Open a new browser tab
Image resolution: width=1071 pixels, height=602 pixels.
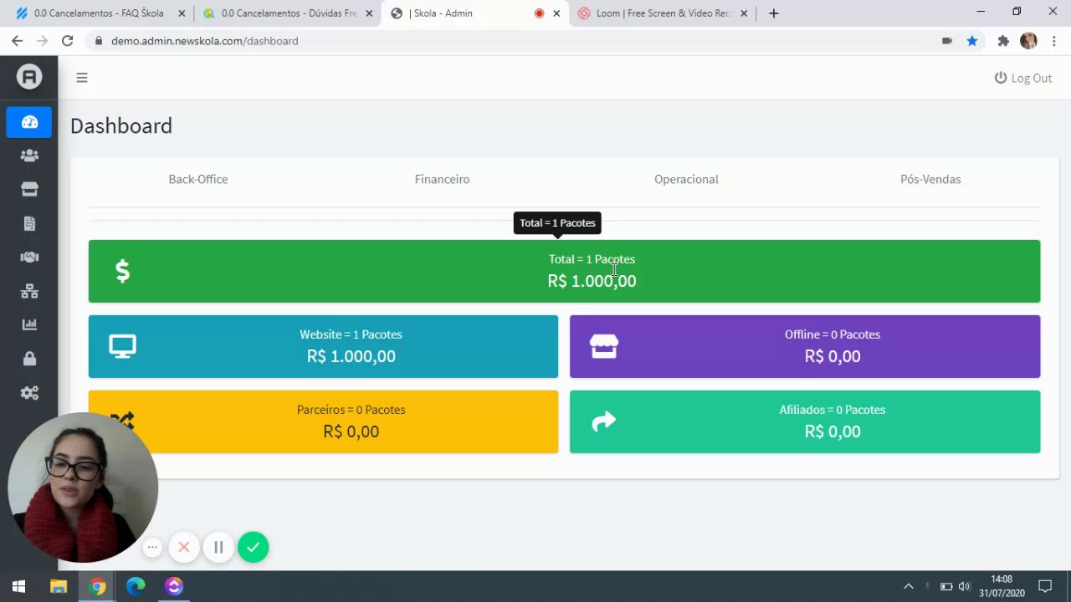coord(773,13)
